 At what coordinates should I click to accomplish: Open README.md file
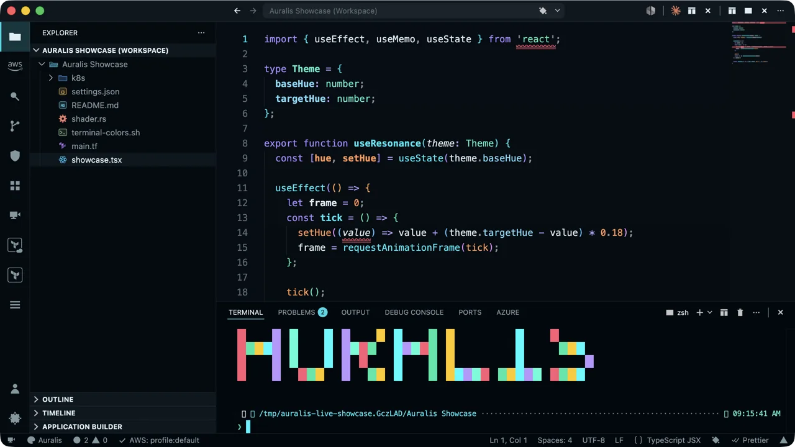point(123,105)
